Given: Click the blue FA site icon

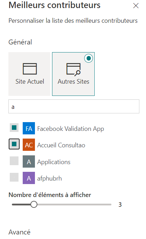Looking at the screenshot, I should pyautogui.click(x=29, y=128).
